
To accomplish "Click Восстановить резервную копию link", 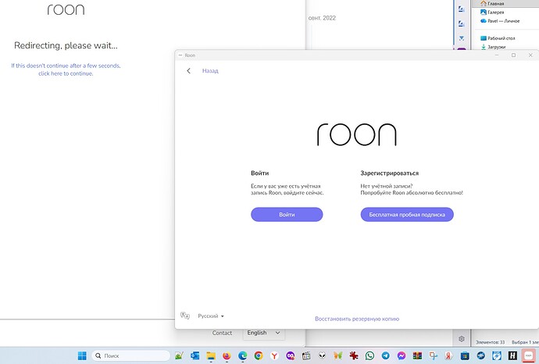I will (357, 319).
